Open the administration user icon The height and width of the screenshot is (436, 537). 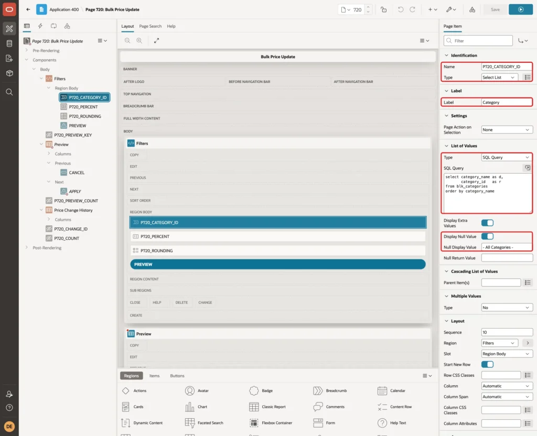pyautogui.click(x=9, y=394)
